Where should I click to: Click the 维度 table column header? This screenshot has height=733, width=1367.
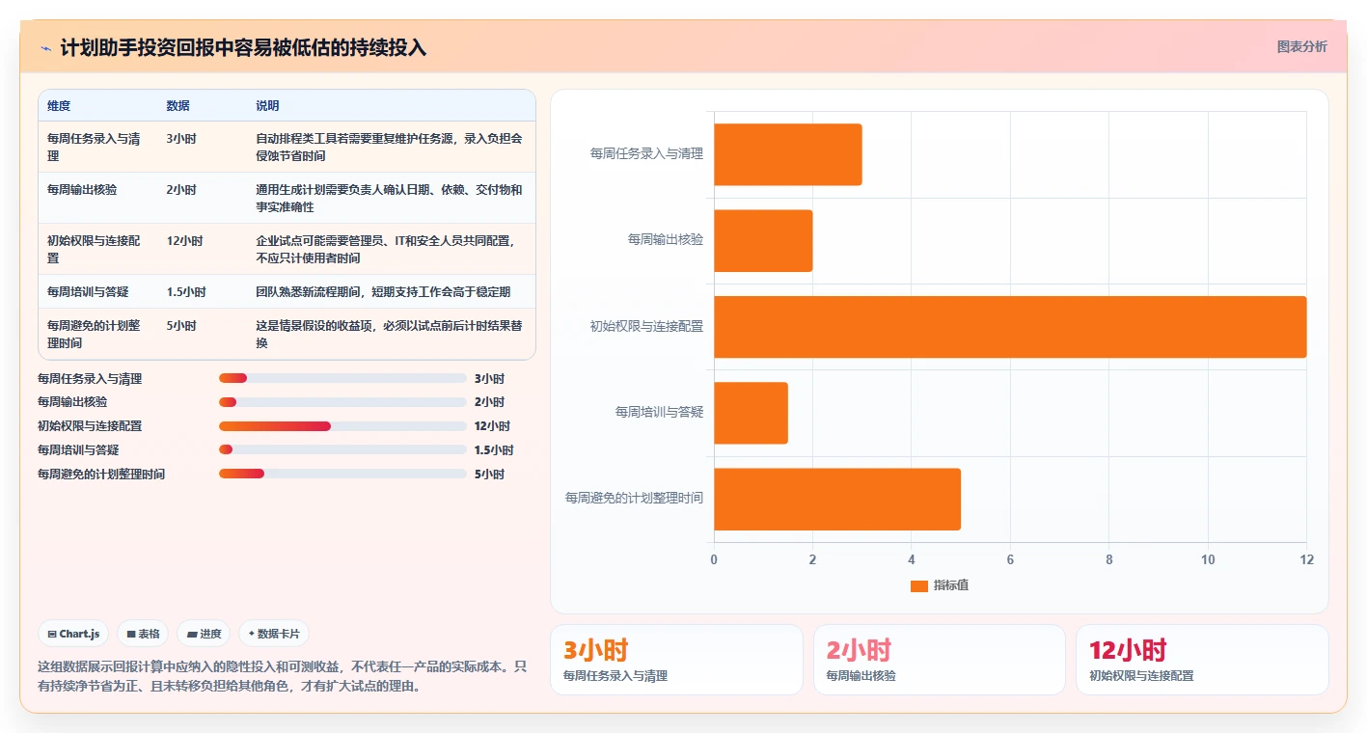pyautogui.click(x=59, y=106)
